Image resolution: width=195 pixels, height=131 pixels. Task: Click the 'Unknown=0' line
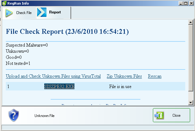click(17, 51)
